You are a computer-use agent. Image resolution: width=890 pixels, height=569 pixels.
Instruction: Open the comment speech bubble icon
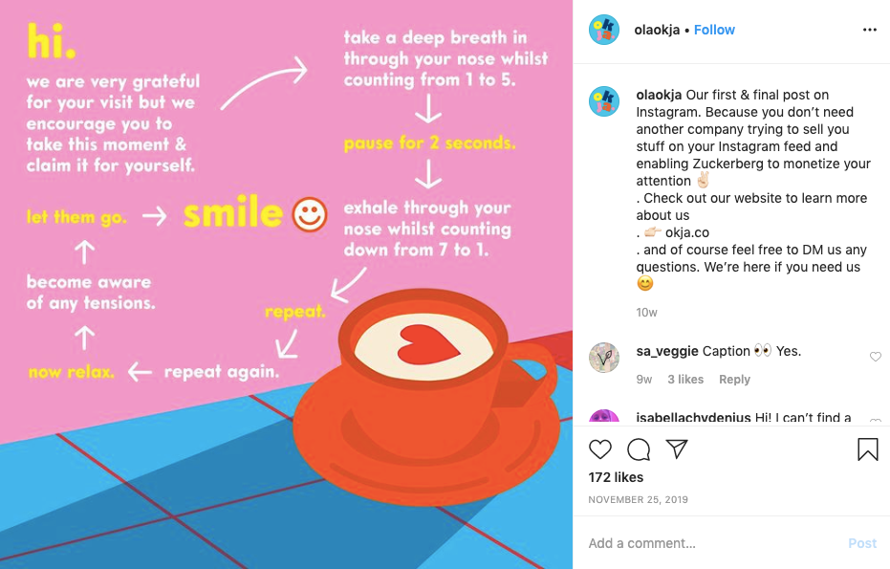[x=639, y=449]
